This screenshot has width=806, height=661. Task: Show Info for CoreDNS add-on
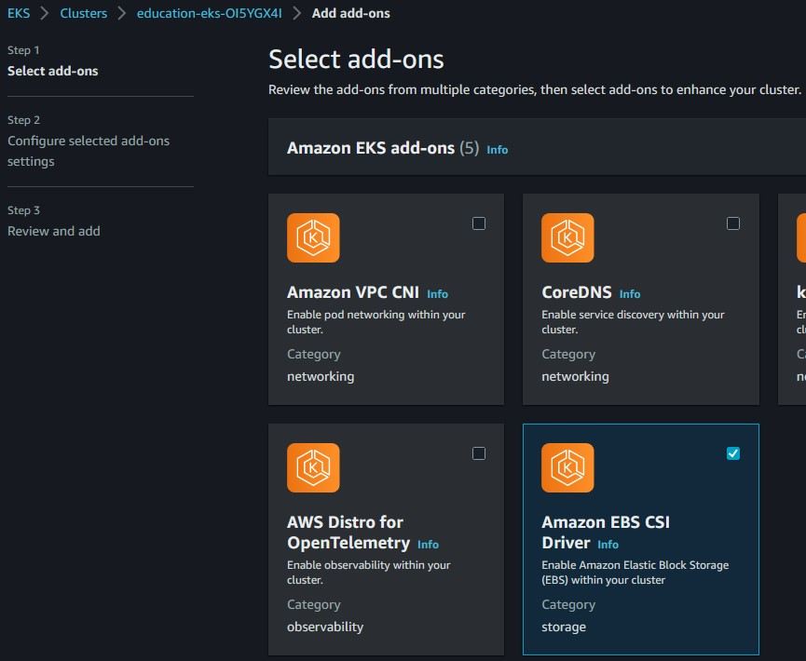(630, 294)
